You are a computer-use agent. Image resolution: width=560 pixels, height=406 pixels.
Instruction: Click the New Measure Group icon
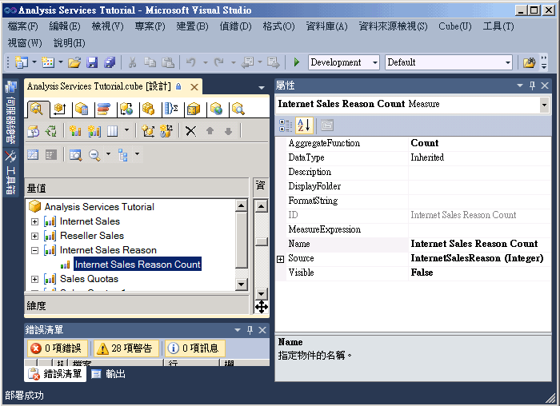[94, 131]
